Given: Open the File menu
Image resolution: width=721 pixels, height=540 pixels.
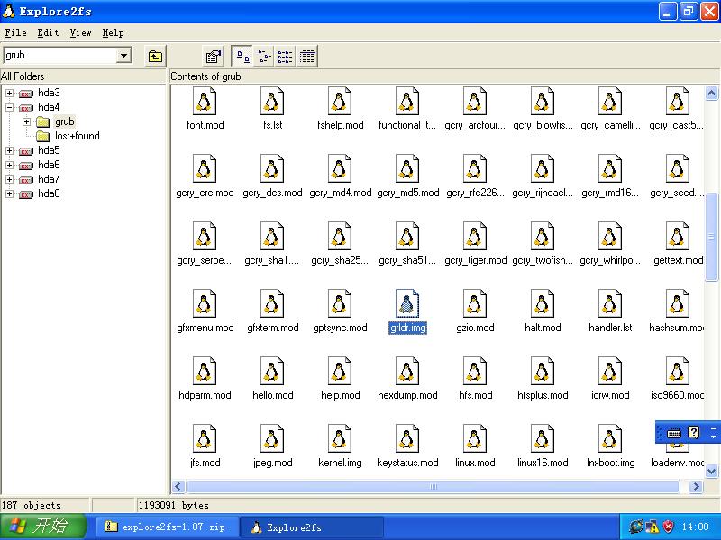Looking at the screenshot, I should point(15,33).
